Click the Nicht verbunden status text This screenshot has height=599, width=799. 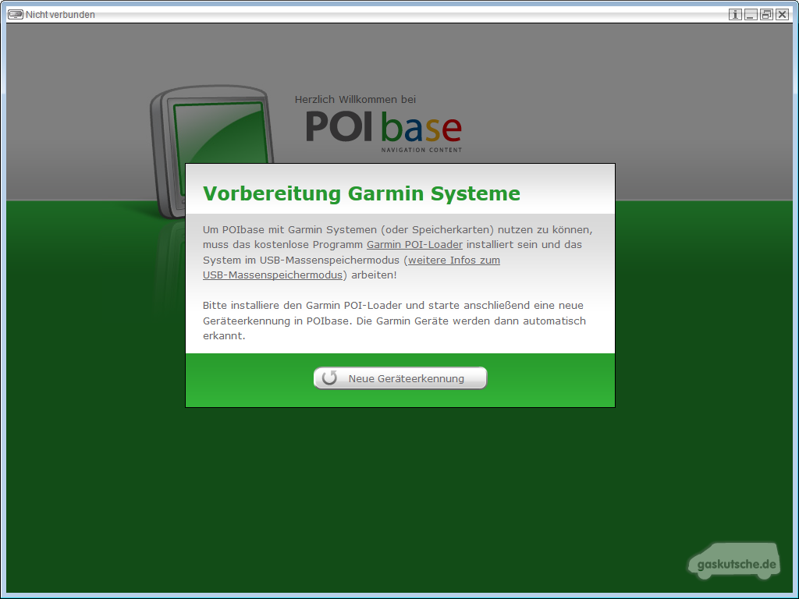(x=60, y=15)
